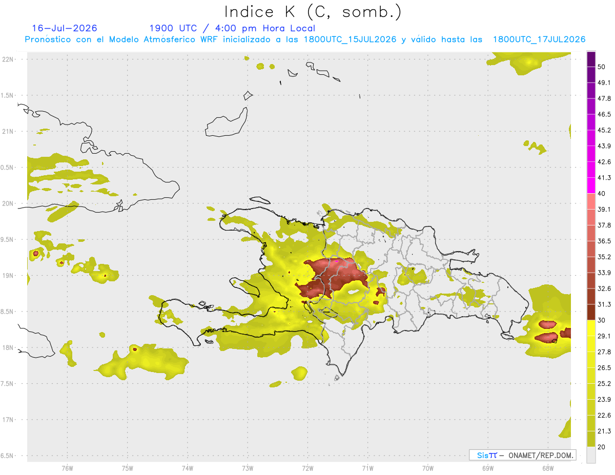This screenshot has width=615, height=475.
Task: Click the colorbar value "23.9"
Action: 604,399
